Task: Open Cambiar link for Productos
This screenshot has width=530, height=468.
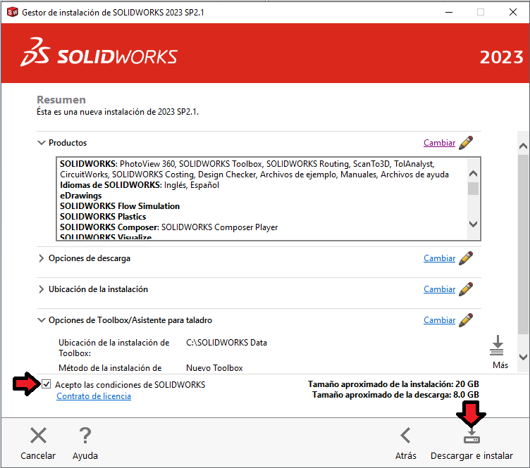Action: coord(439,143)
